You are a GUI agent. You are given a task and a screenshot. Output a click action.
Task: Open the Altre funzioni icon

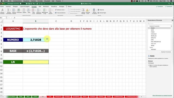(50, 10)
